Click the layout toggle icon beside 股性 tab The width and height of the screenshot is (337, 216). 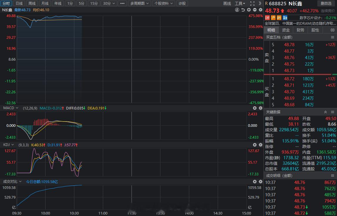pos(333,30)
